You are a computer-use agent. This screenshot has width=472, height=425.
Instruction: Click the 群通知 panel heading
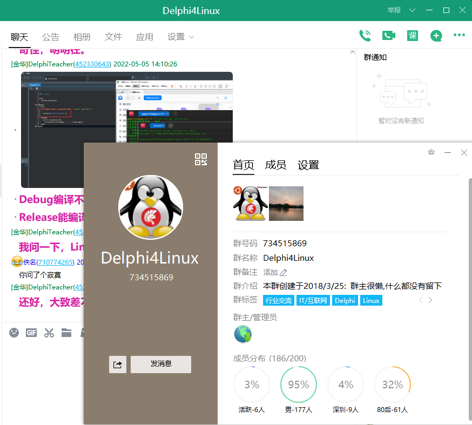pos(375,57)
